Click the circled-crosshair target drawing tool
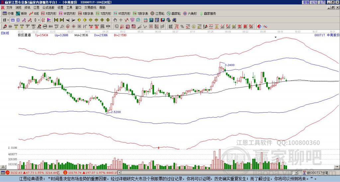Screen dimensions: 340x182 pos(68,27)
